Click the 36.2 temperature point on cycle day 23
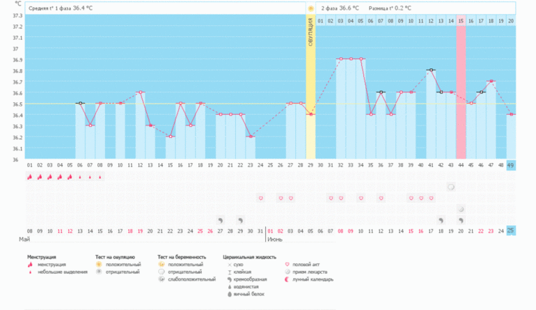 click(x=250, y=137)
